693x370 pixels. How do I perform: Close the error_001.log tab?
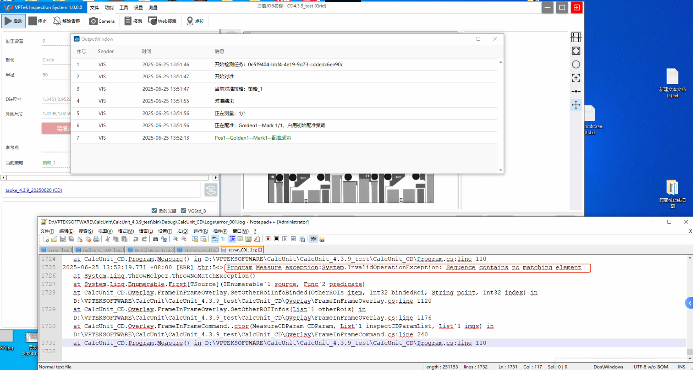pyautogui.click(x=260, y=250)
